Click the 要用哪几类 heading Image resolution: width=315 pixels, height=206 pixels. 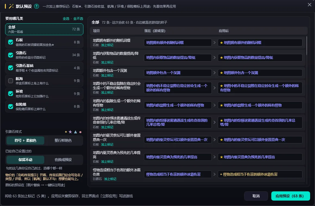pyautogui.click(x=14, y=18)
